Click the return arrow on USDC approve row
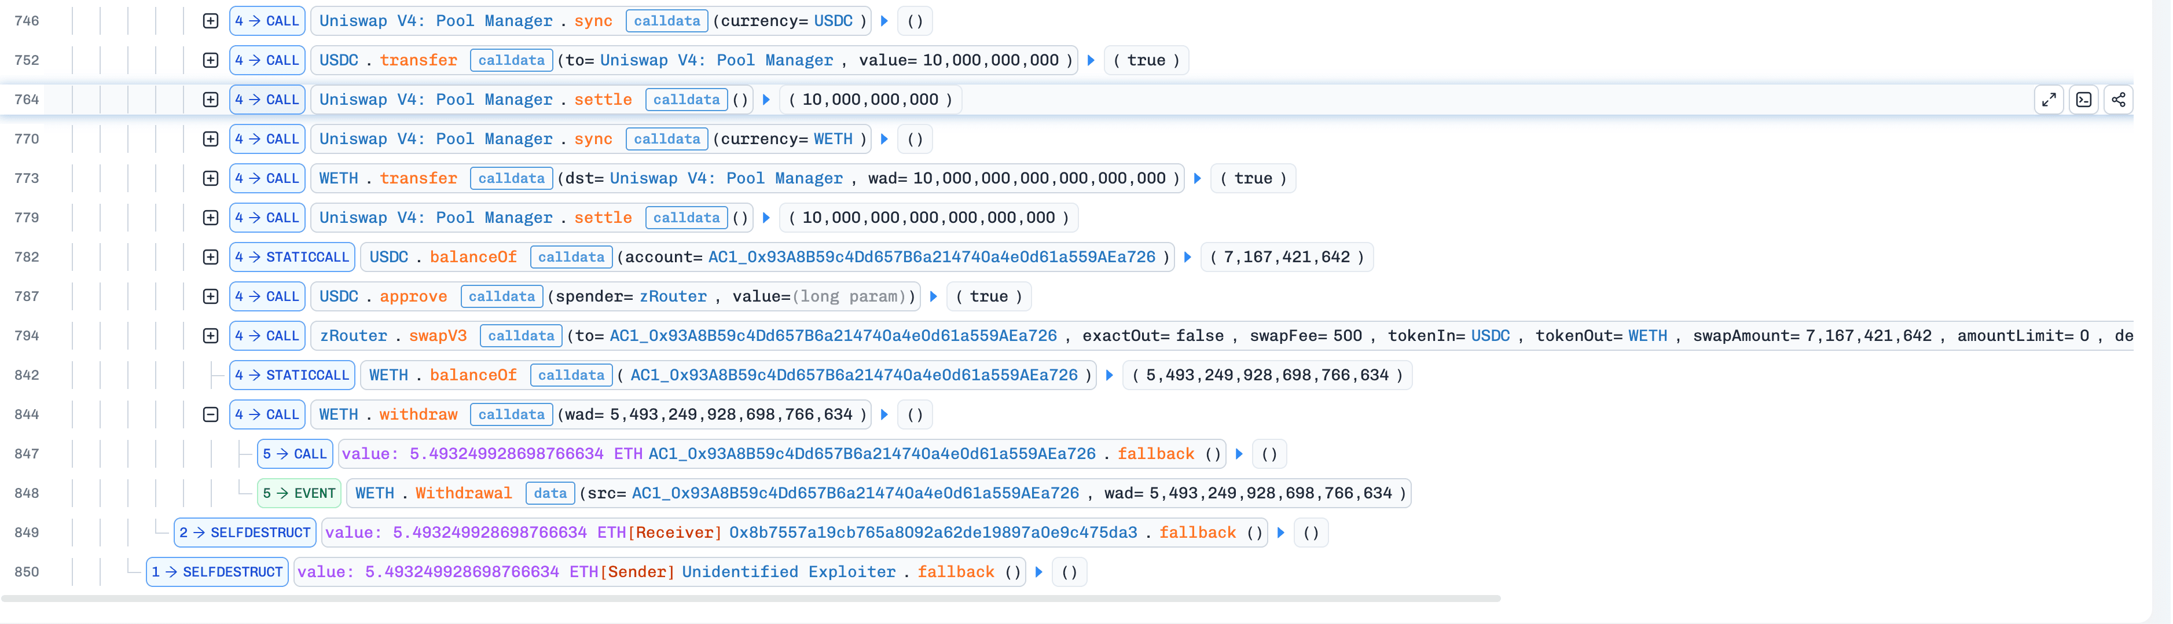Screen dimensions: 2173x624 tap(934, 296)
